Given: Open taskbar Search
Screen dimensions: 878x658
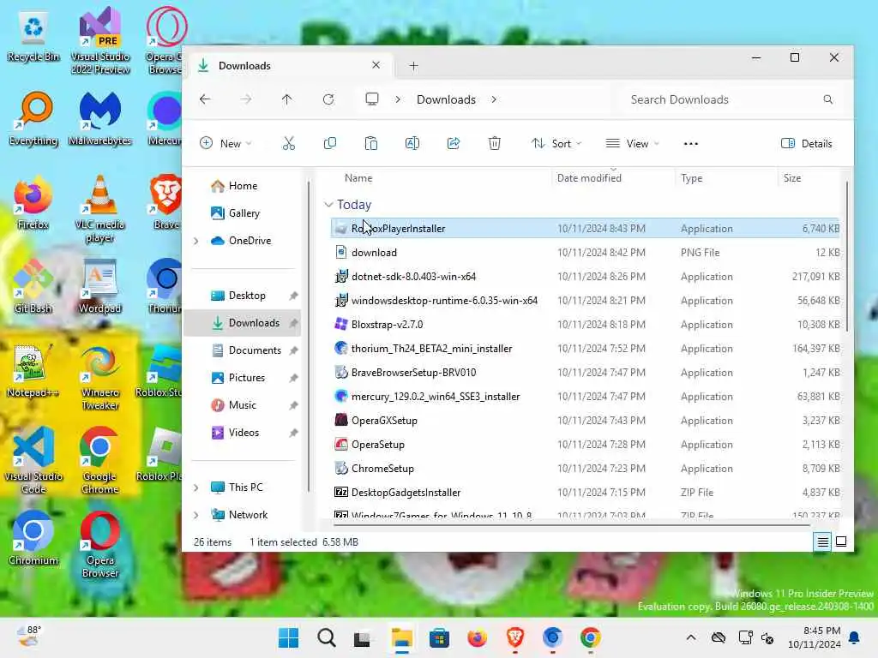Looking at the screenshot, I should point(327,637).
